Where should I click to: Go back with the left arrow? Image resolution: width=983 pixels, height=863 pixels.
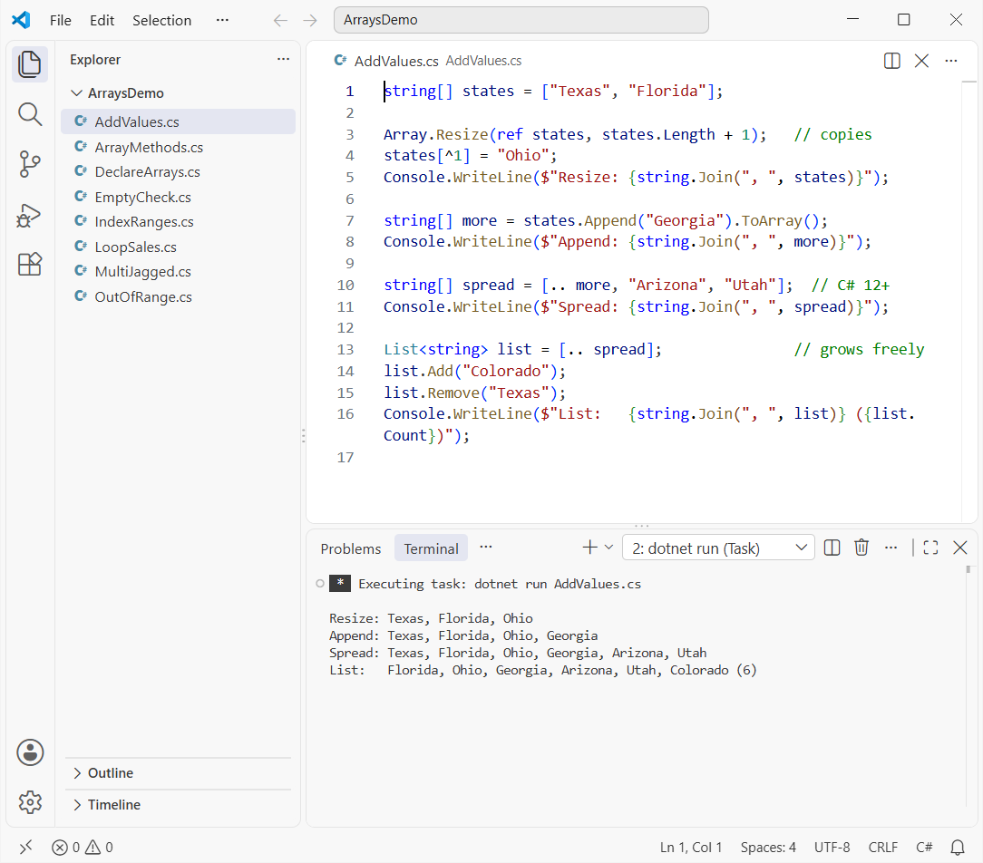(280, 21)
